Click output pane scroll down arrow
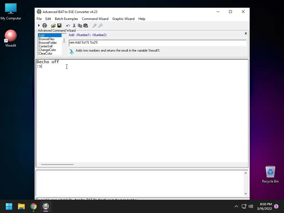 [246, 194]
